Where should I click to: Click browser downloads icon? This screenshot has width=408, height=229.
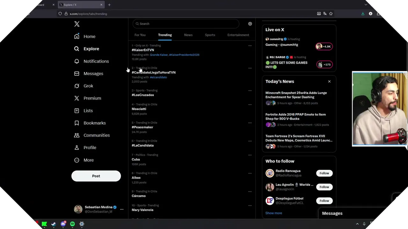pos(363,14)
